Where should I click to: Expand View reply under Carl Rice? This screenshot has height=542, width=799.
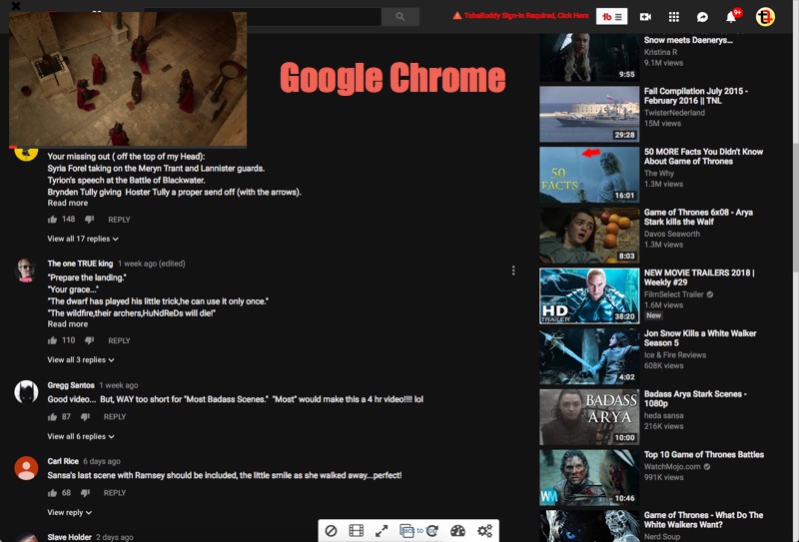pos(69,512)
